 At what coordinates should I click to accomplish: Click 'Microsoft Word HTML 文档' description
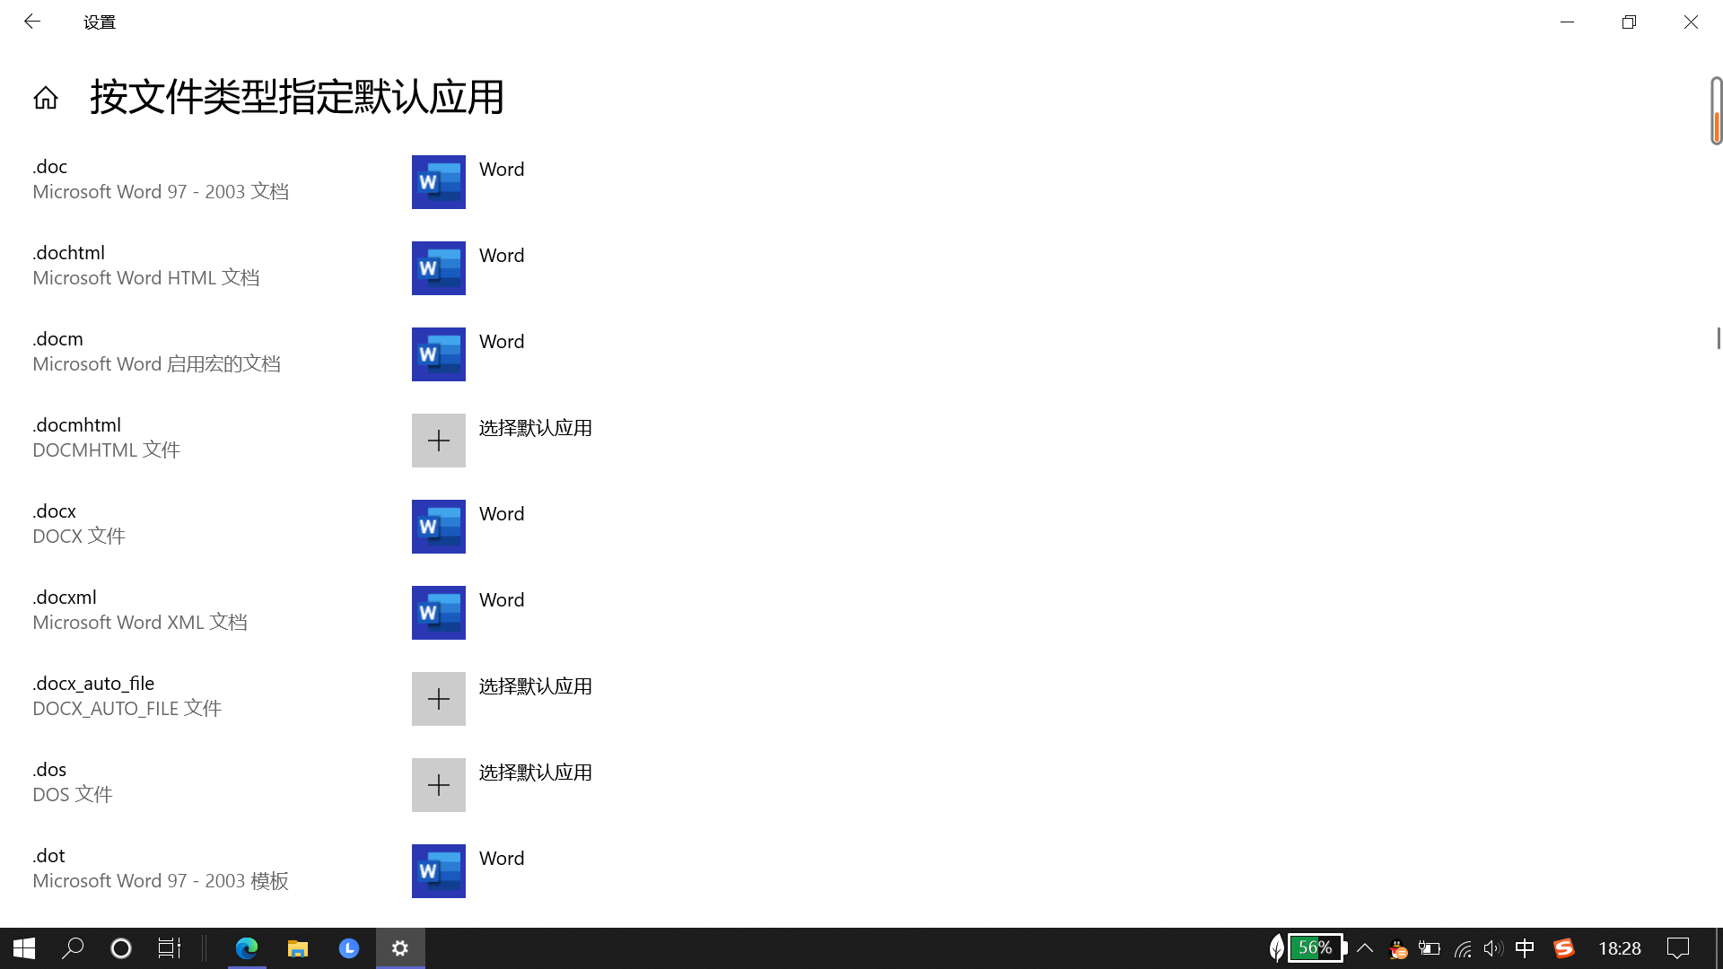click(x=146, y=278)
